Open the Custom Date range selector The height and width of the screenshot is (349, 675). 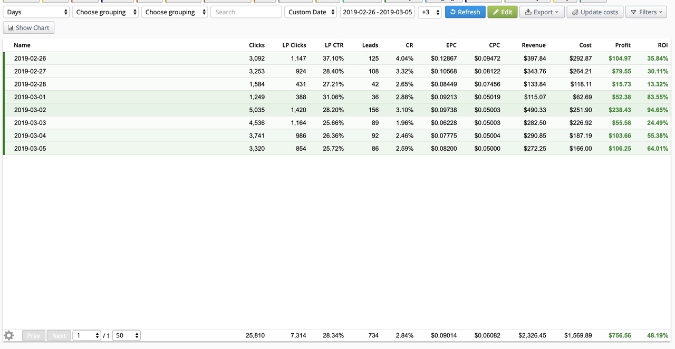[311, 12]
